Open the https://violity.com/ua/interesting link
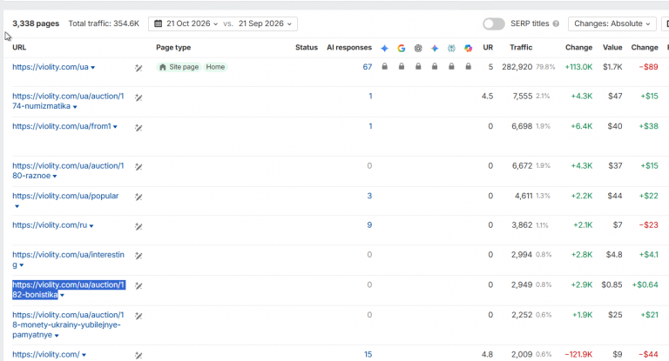Viewport: 669px width, 361px height. tap(68, 259)
